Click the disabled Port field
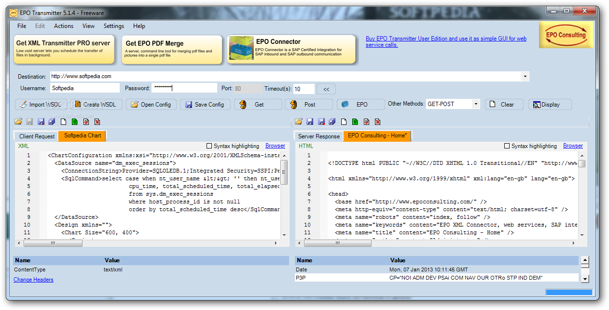This screenshot has height=310, width=609. pos(248,88)
